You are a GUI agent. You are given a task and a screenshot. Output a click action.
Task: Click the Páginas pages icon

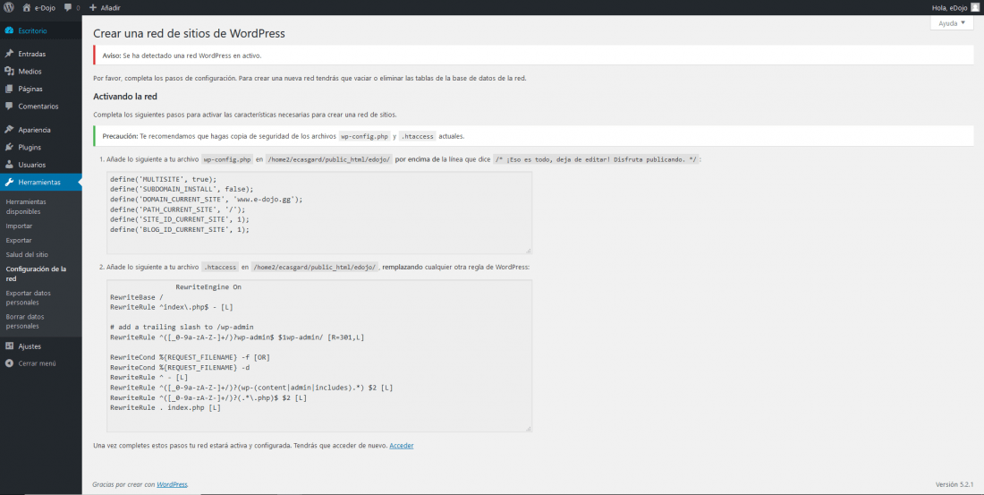pyautogui.click(x=9, y=90)
